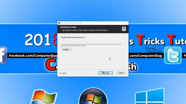This screenshot has width=186, height=104.
Task: Click the Windows 10 logo on wallpaper
Action: (150, 96)
